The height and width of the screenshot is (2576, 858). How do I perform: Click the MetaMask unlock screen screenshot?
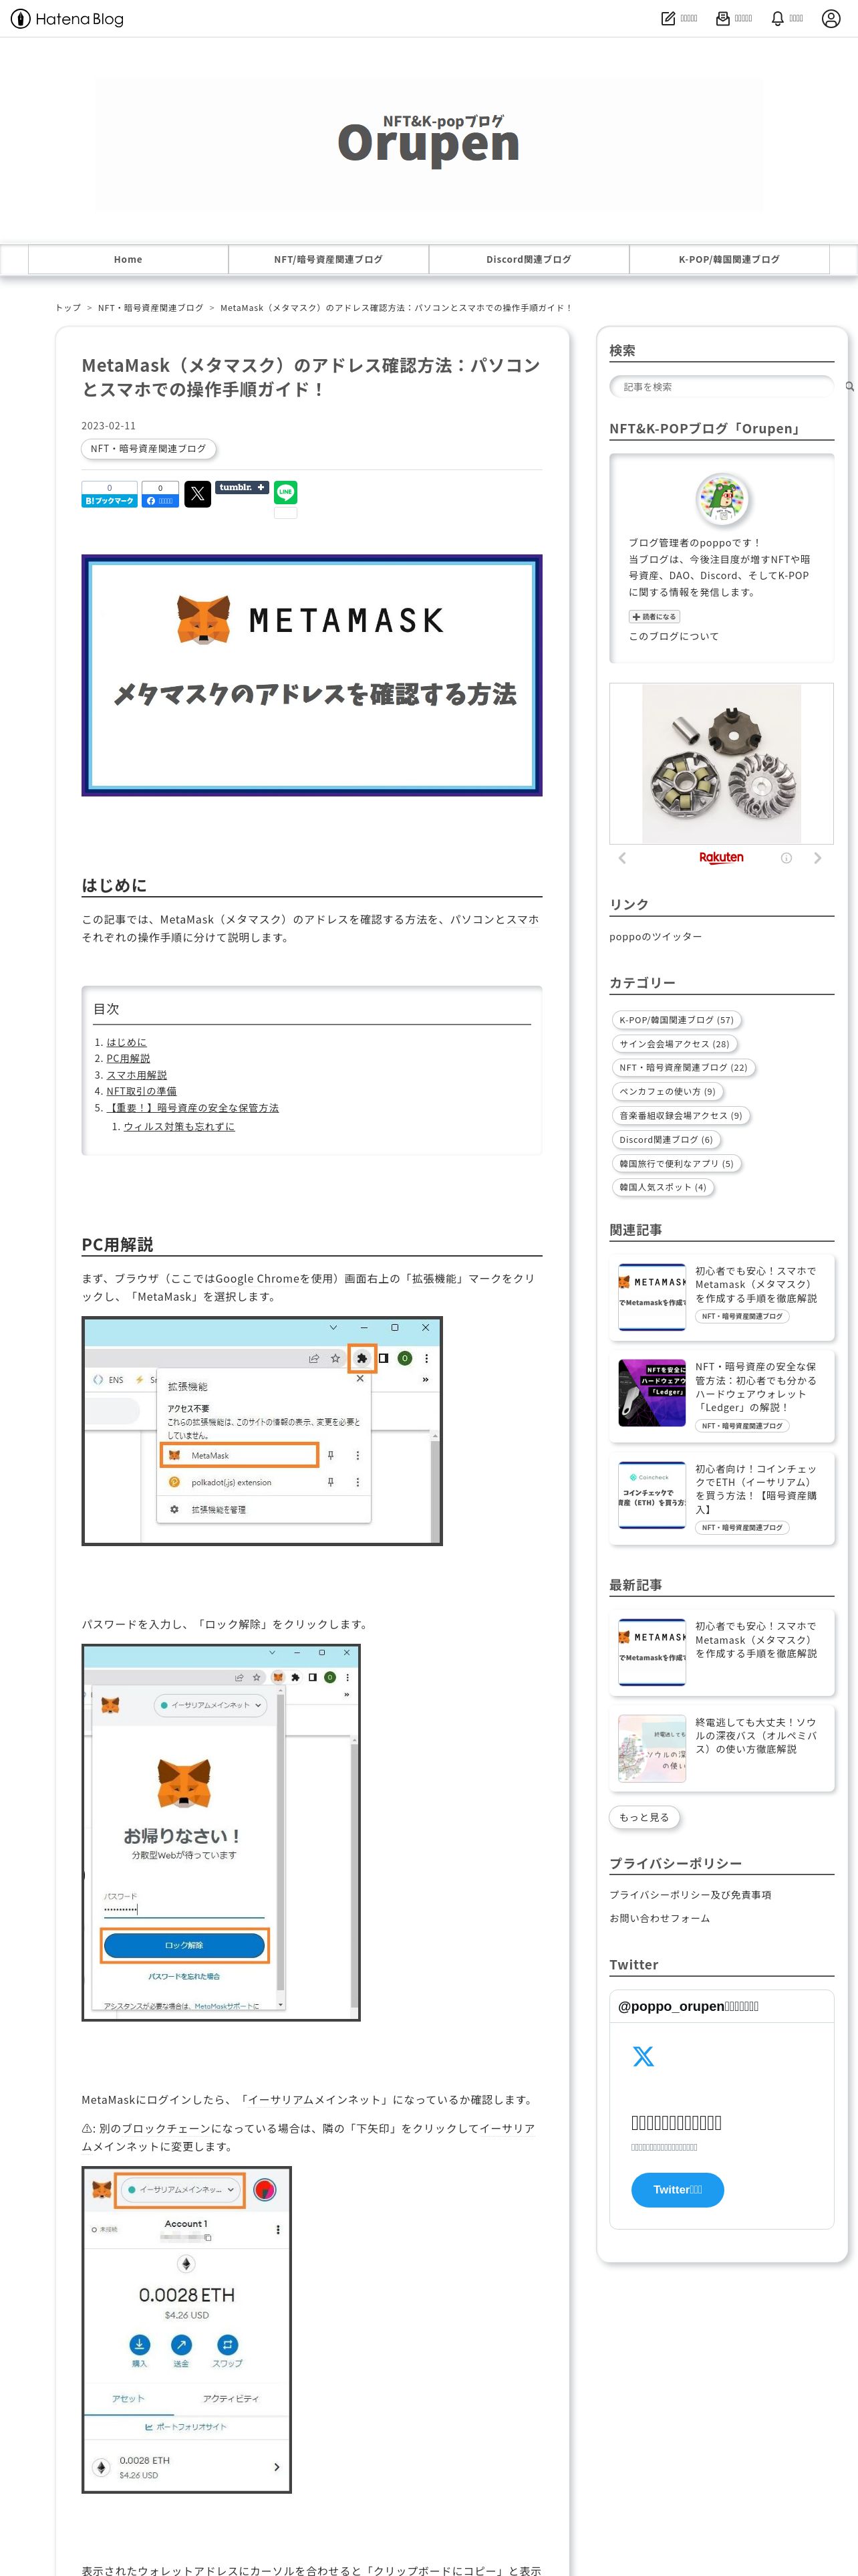(x=221, y=1832)
